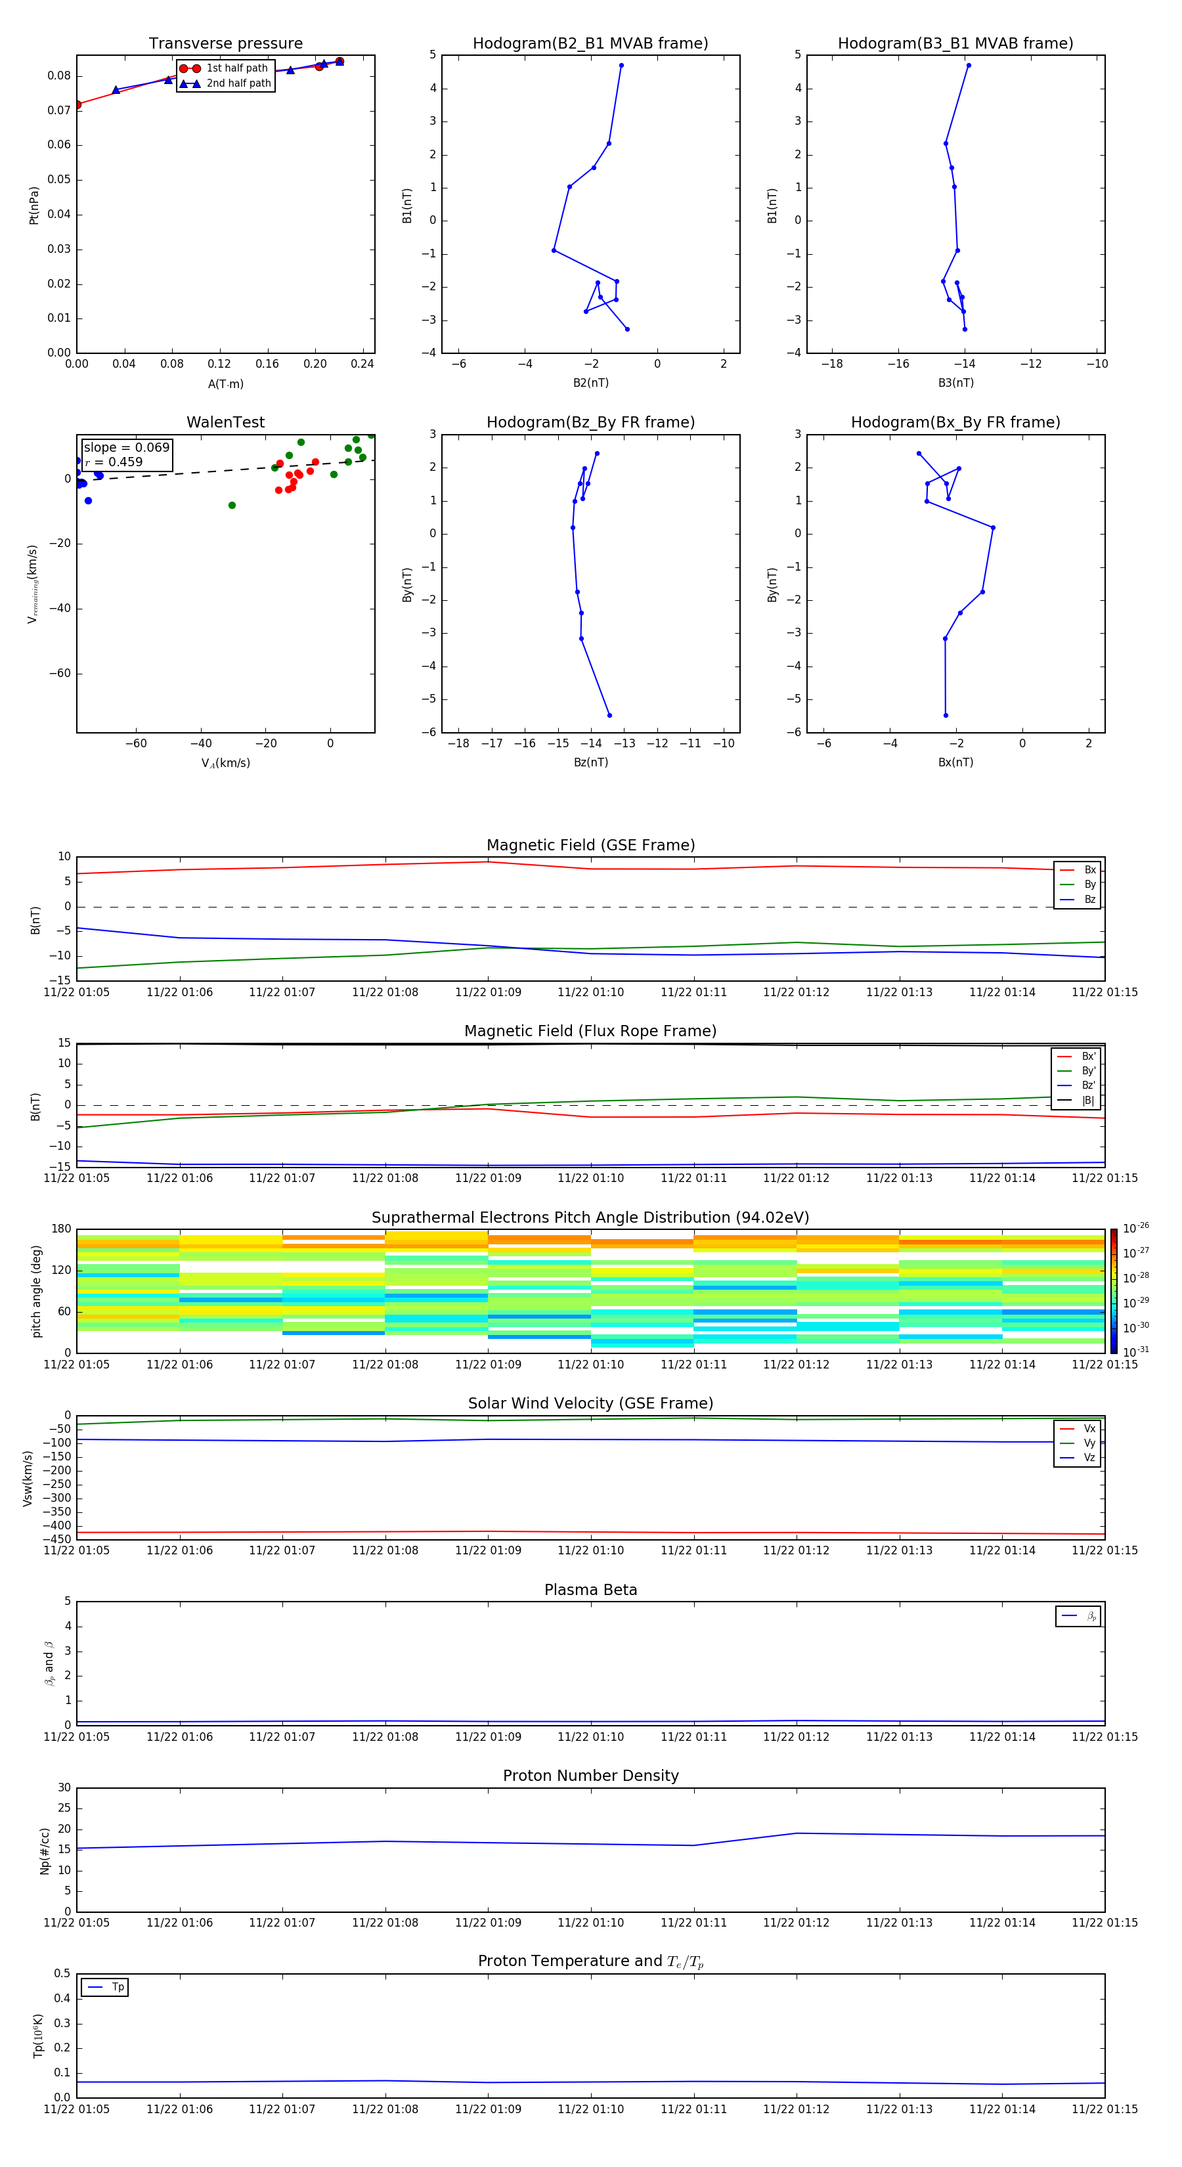The height and width of the screenshot is (2167, 1182).
Task: Select "By" in the GSE magnetic field legend
Action: [x=1078, y=885]
